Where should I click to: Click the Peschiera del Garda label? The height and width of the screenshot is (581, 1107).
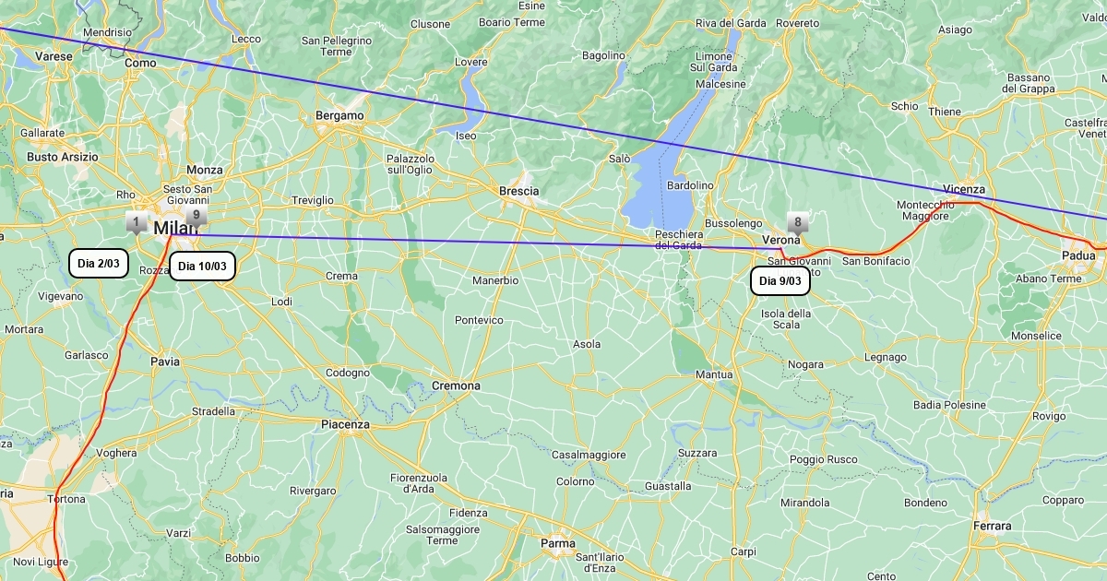pyautogui.click(x=679, y=240)
